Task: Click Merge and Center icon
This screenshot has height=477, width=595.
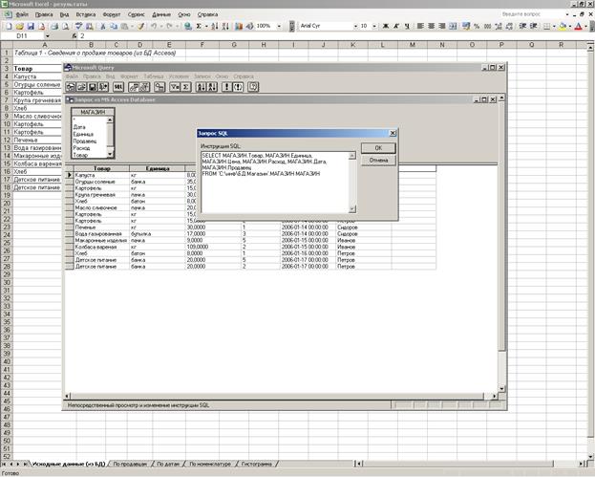Action: [453, 26]
